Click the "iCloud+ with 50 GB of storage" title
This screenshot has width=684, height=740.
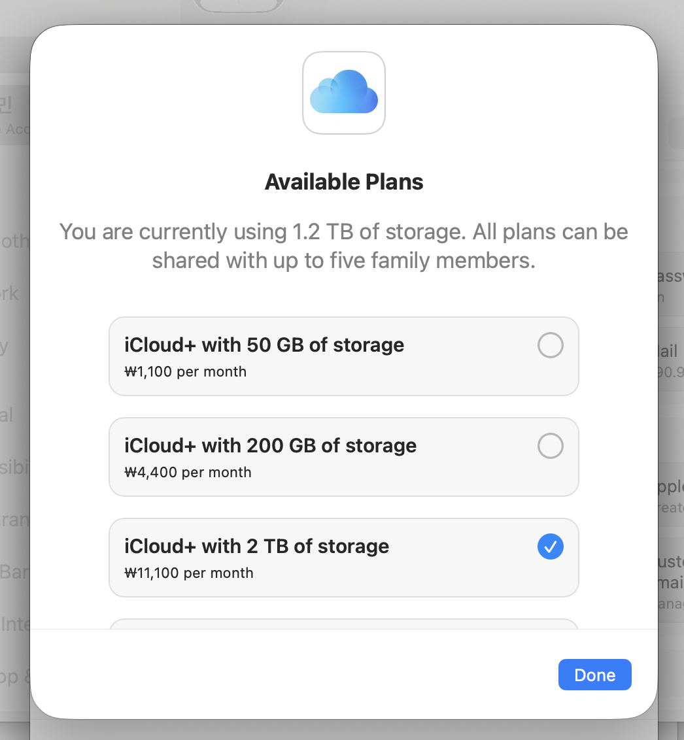point(264,345)
